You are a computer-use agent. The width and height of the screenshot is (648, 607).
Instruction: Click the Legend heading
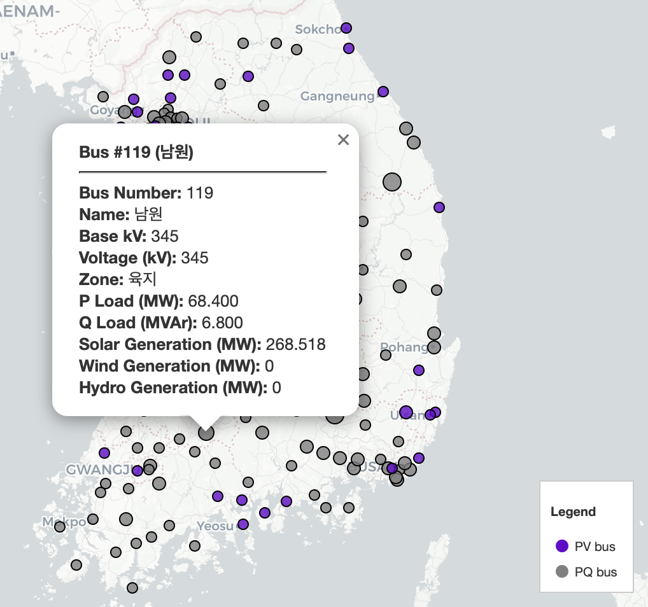click(x=573, y=512)
